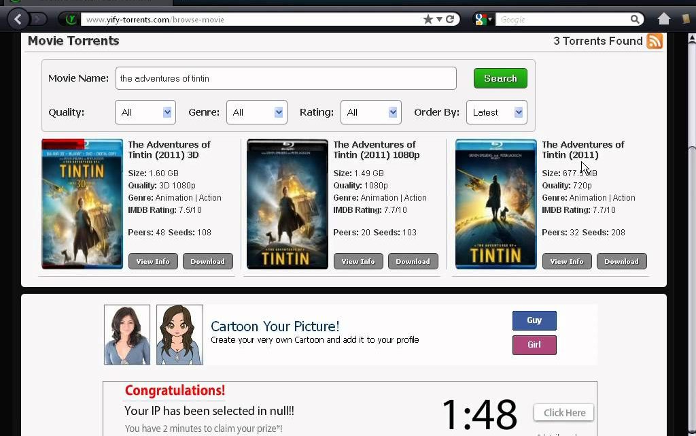Click the green site identity icon in address bar

(x=70, y=19)
